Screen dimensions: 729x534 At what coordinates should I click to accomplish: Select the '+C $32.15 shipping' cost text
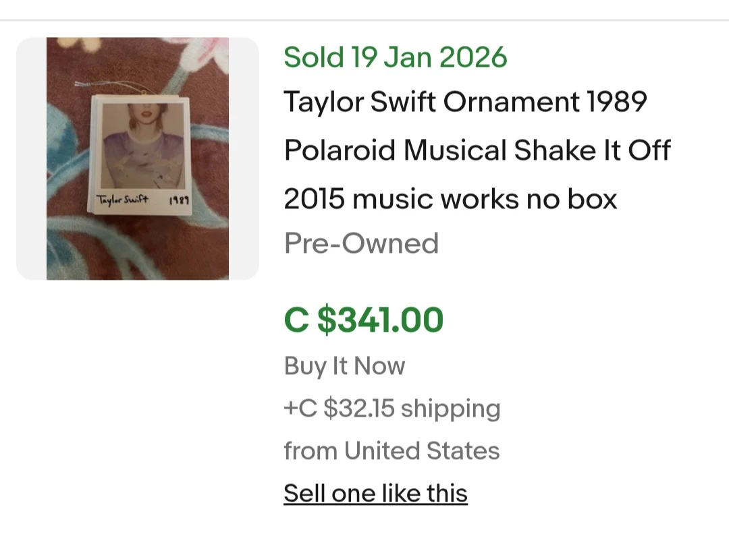pyautogui.click(x=392, y=408)
